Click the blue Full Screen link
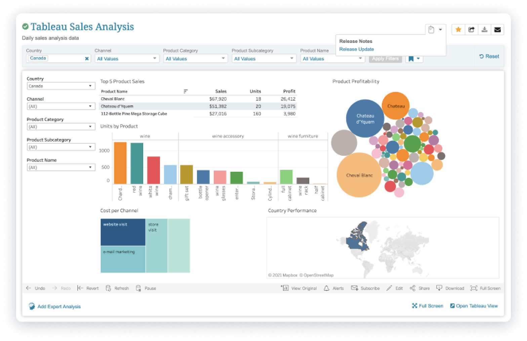The width and height of the screenshot is (527, 341). [x=428, y=306]
